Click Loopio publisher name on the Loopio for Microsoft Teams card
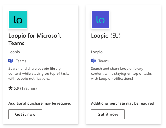The height and width of the screenshot is (128, 166). [14, 52]
